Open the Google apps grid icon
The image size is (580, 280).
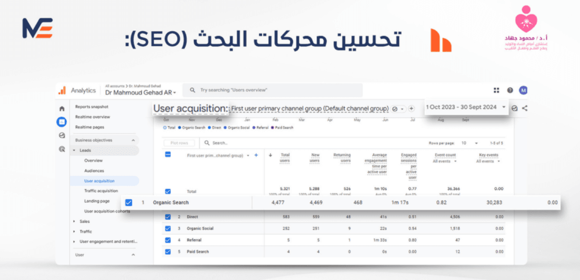(496, 90)
